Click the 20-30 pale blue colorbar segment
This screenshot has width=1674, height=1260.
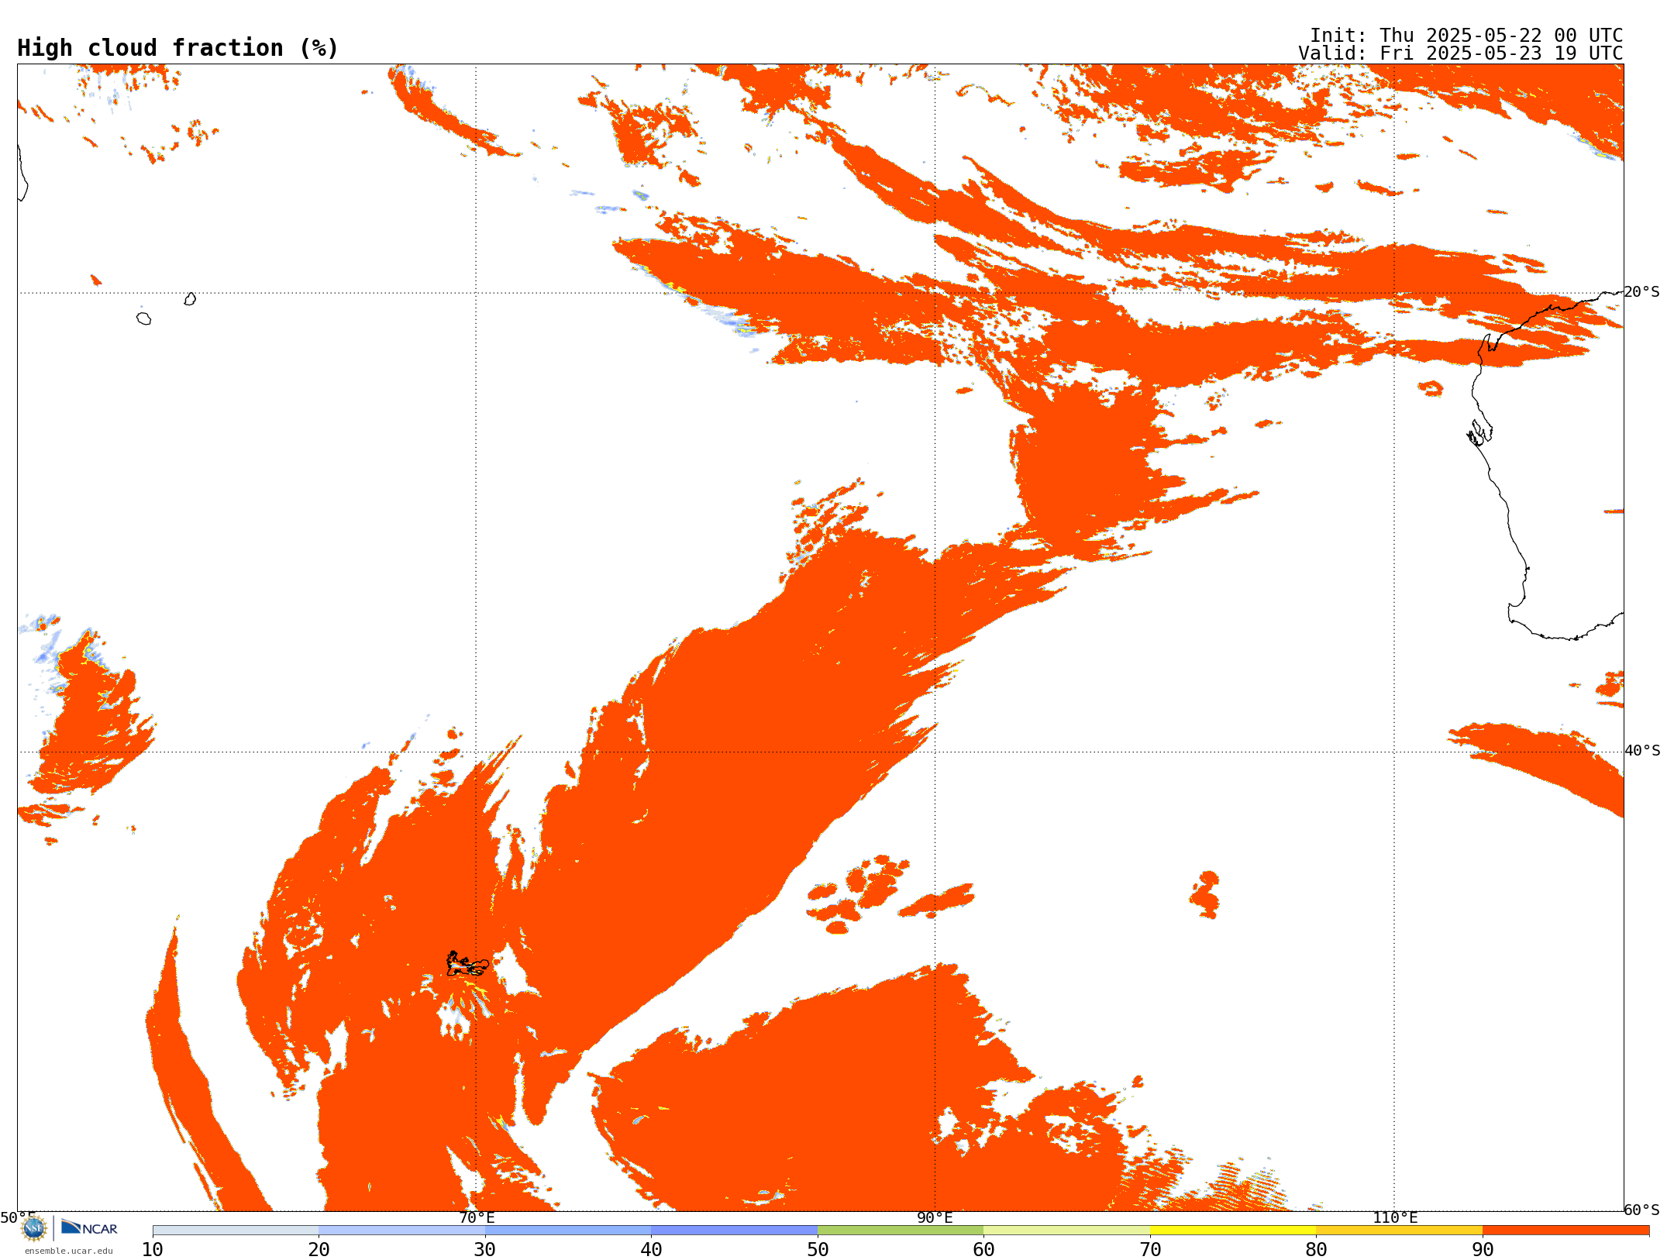click(x=401, y=1230)
